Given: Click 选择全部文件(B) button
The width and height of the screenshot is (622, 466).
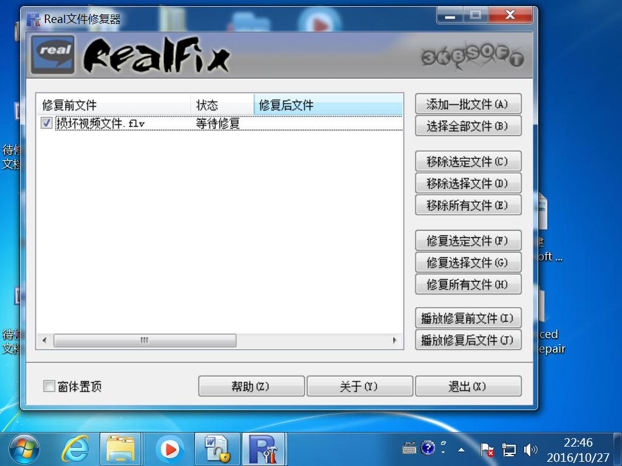Looking at the screenshot, I should (468, 126).
